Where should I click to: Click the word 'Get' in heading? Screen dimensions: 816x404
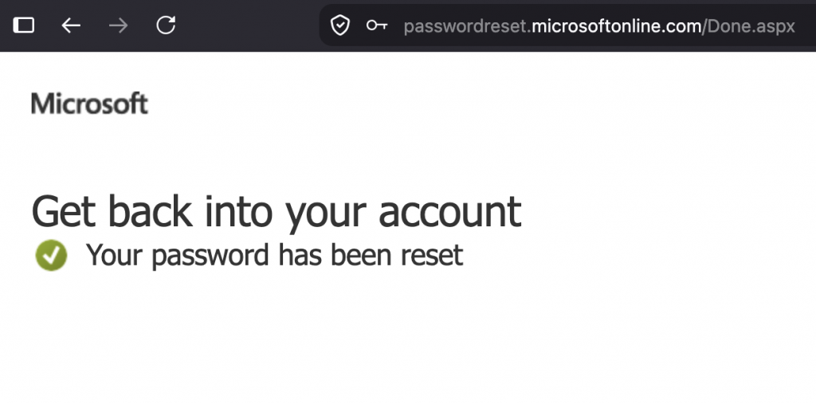tap(64, 211)
